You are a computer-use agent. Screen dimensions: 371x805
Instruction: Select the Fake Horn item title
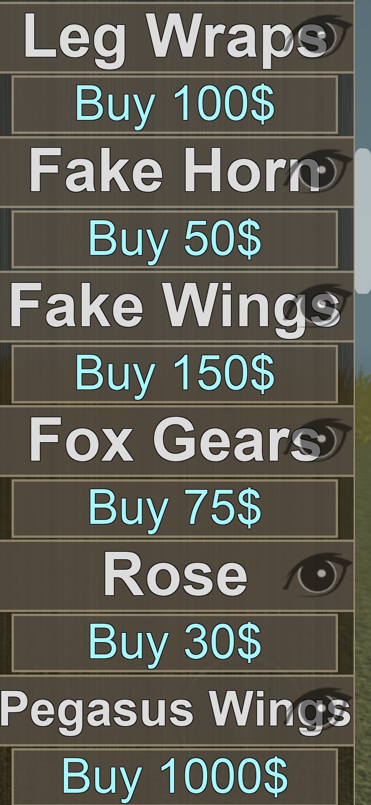175,172
